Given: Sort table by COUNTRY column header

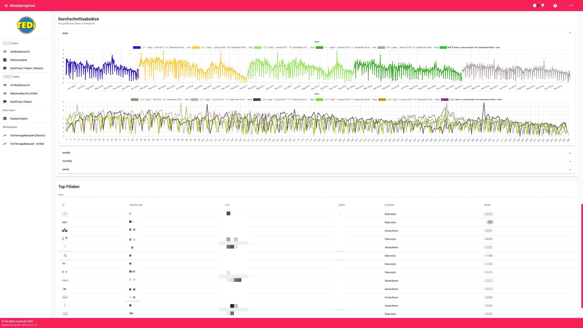Looking at the screenshot, I should (389, 205).
